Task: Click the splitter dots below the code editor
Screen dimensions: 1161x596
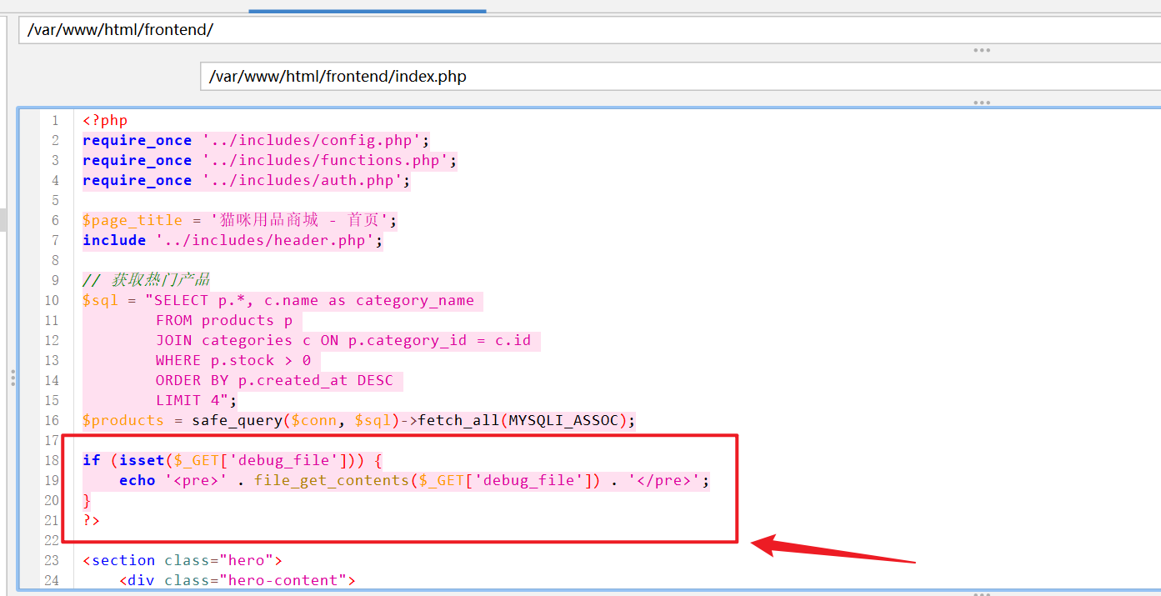Action: [x=982, y=593]
